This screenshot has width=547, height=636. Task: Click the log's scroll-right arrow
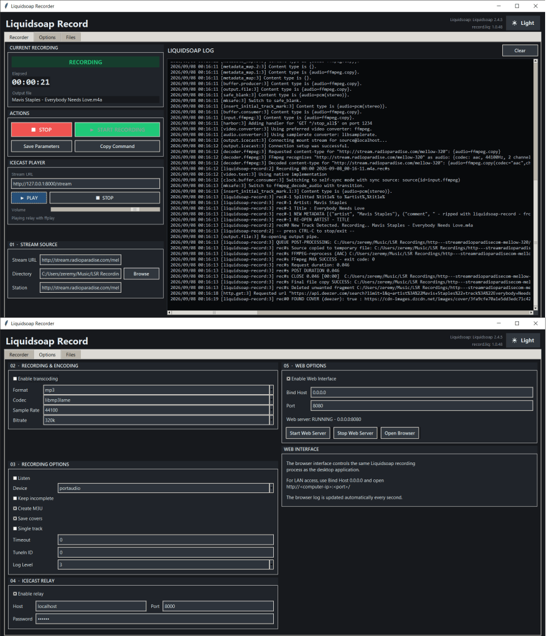531,313
